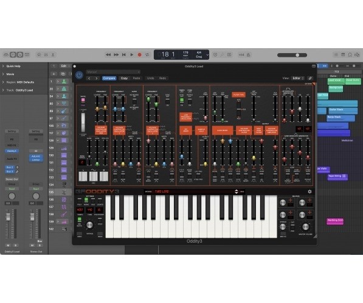Click the duplicate track button

tap(63, 74)
